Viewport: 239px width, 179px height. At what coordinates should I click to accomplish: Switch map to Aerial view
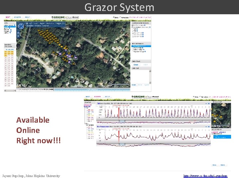42,23
